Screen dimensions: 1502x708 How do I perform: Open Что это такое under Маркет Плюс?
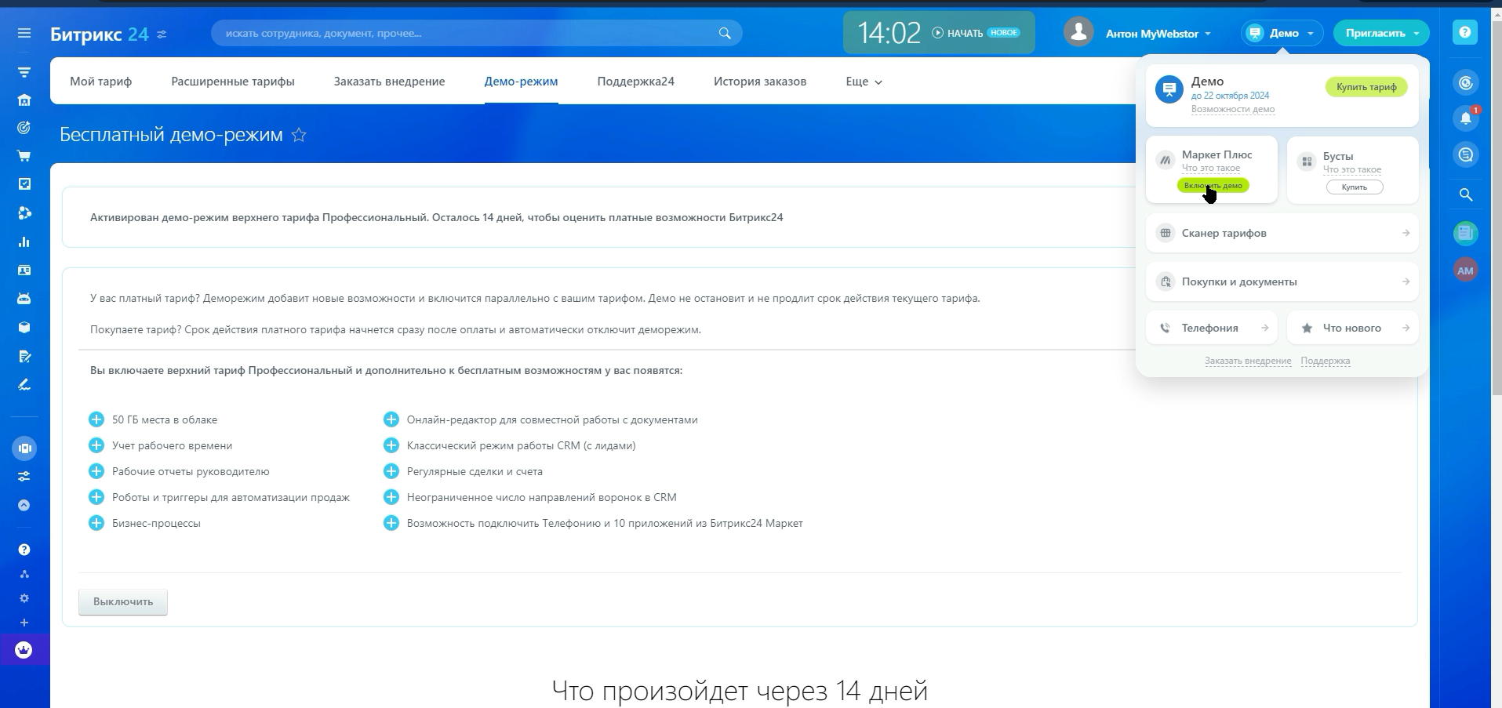pyautogui.click(x=1210, y=168)
